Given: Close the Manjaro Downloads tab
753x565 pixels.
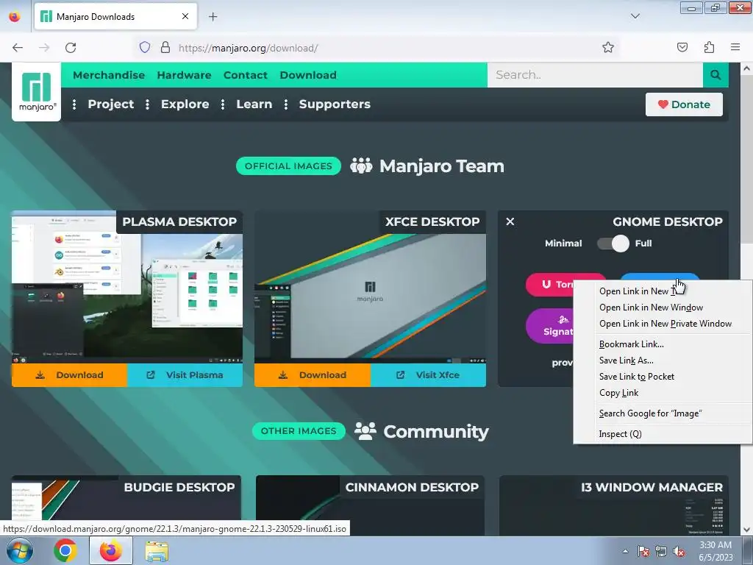Looking at the screenshot, I should 185,16.
